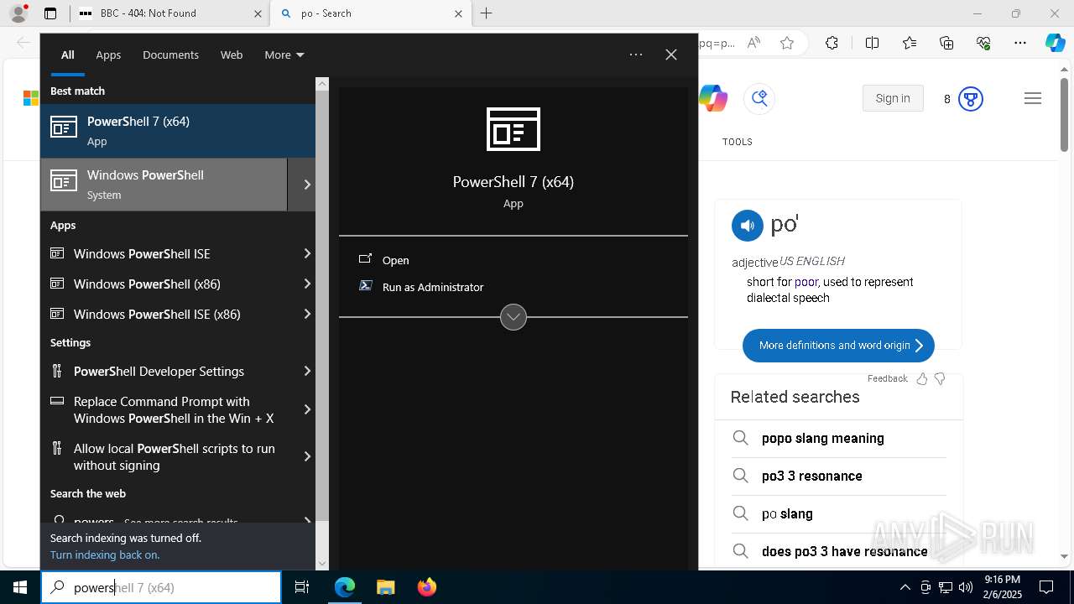1074x604 pixels.
Task: Open Windows Start menu
Action: (20, 587)
